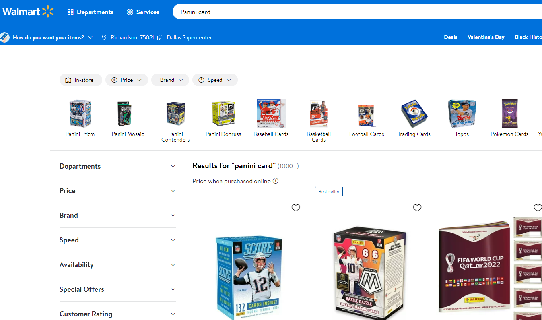Click info icon beside Price when purchased online
The image size is (542, 320).
click(x=276, y=181)
